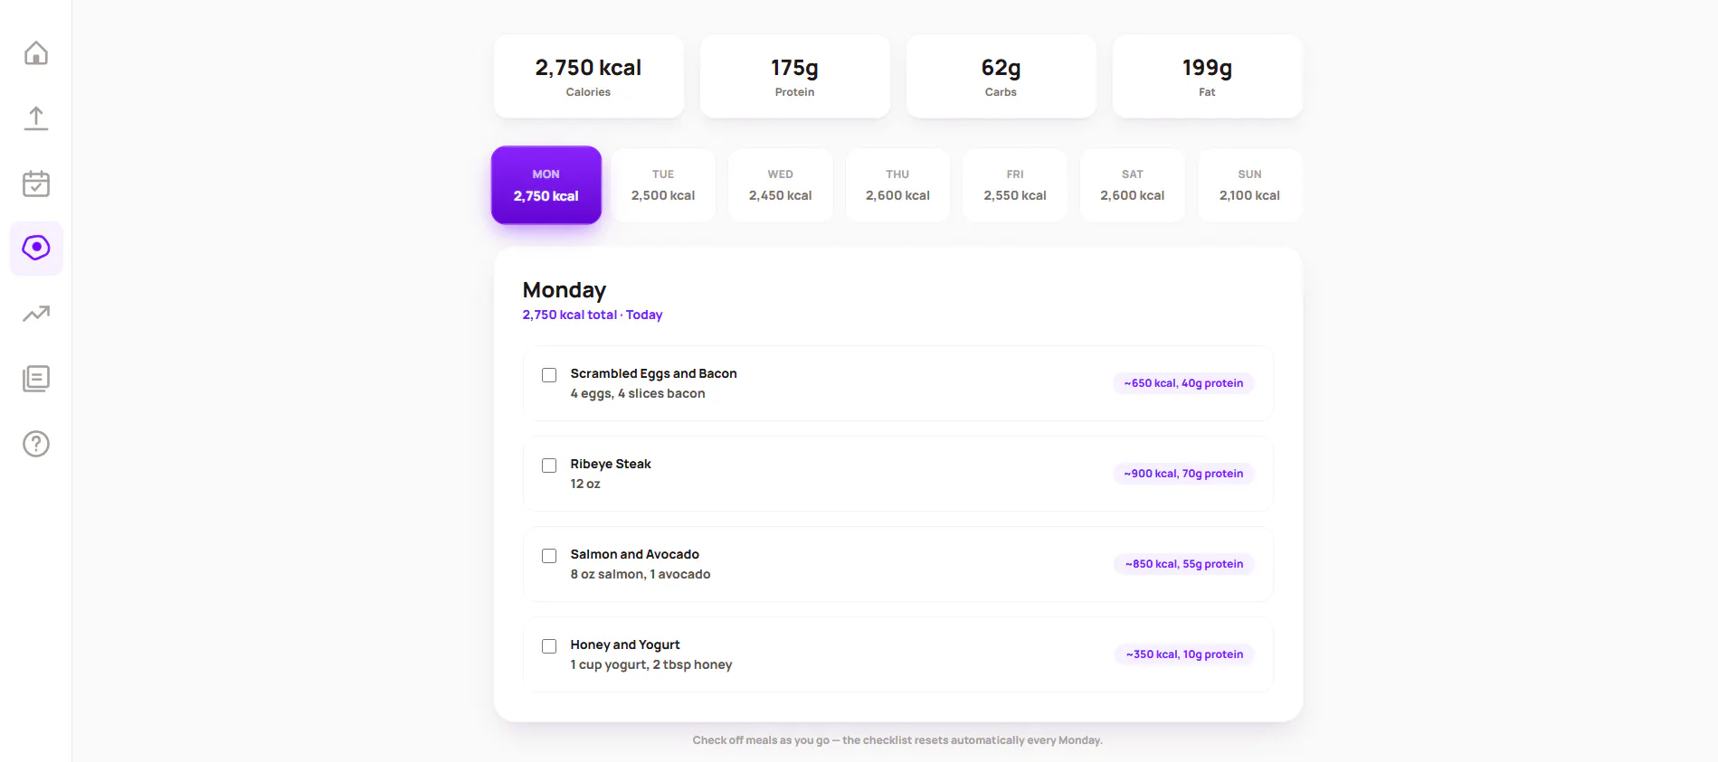Mark Honey and Yogurt as eaten
This screenshot has height=762, width=1718.
point(549,646)
